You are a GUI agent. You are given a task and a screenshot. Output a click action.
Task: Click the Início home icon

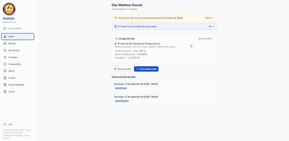click(5, 37)
